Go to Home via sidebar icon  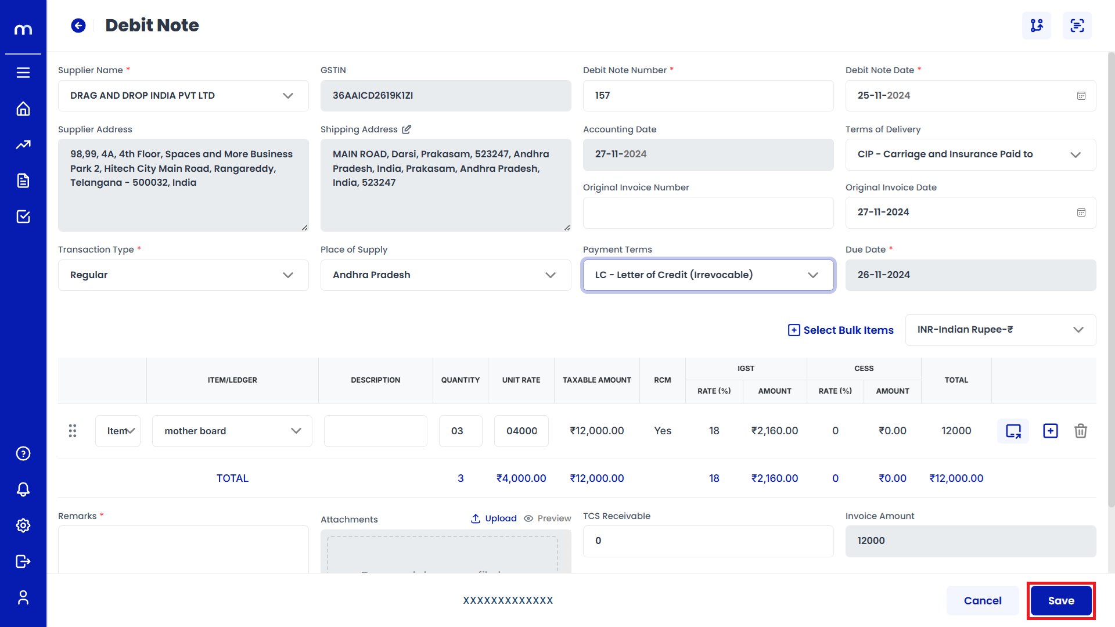point(23,109)
